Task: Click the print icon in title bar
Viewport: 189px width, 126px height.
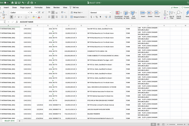Action: click(x=32, y=3)
